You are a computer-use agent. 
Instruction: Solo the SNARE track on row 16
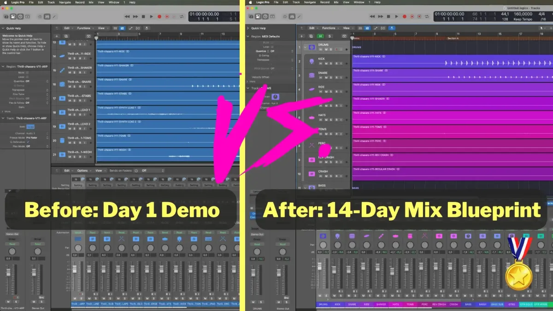tap(75, 87)
